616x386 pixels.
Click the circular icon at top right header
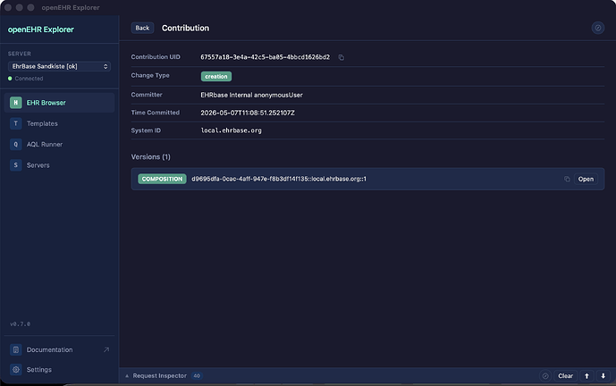pos(598,28)
